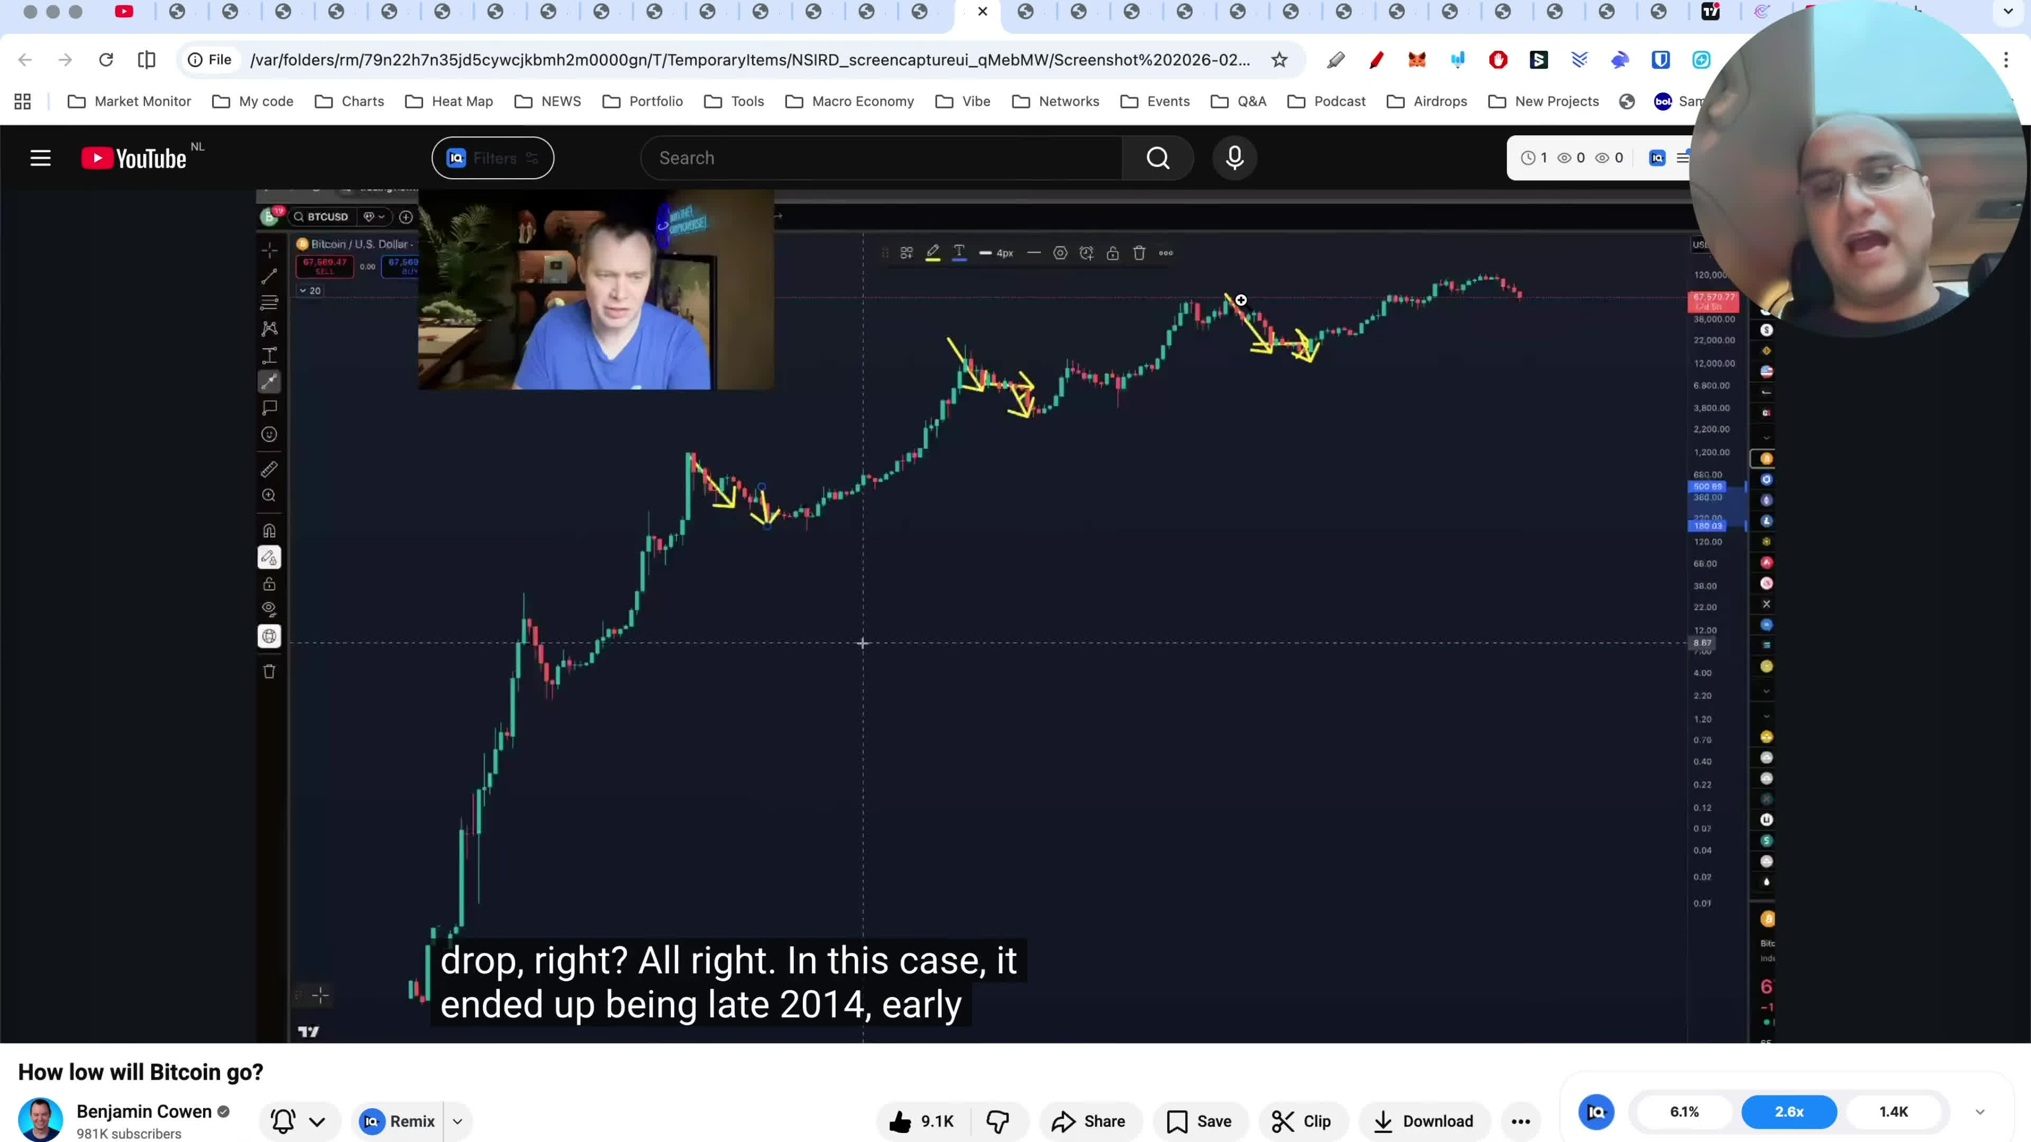The image size is (2031, 1142).
Task: Open the YouTube hamburger guide menu
Action: pyautogui.click(x=40, y=159)
